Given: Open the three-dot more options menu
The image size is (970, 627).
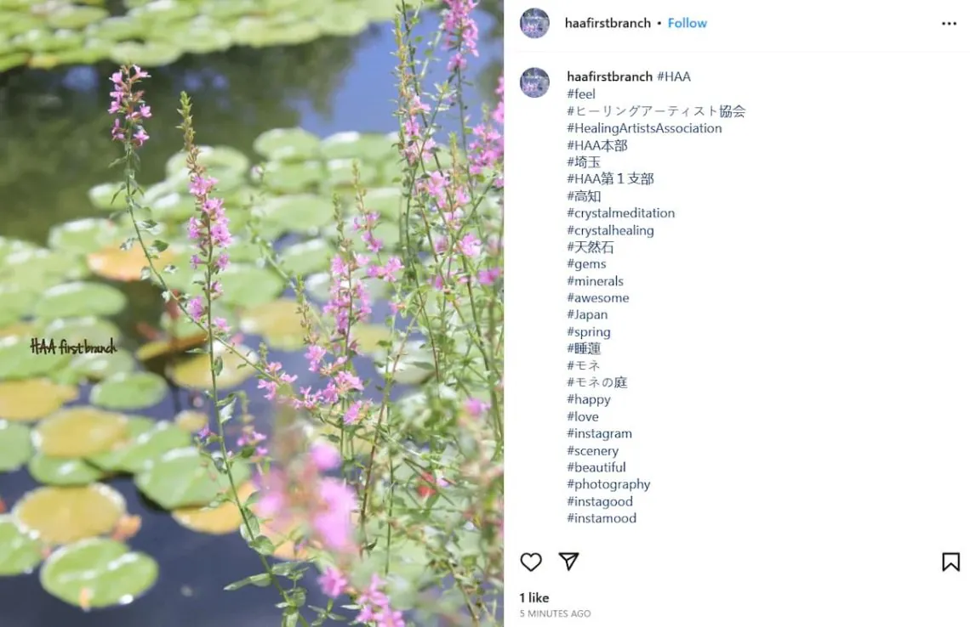Looking at the screenshot, I should click(949, 24).
